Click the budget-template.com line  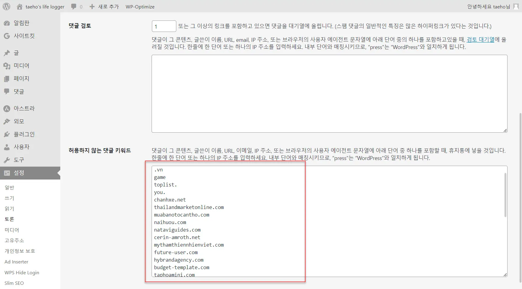click(182, 268)
